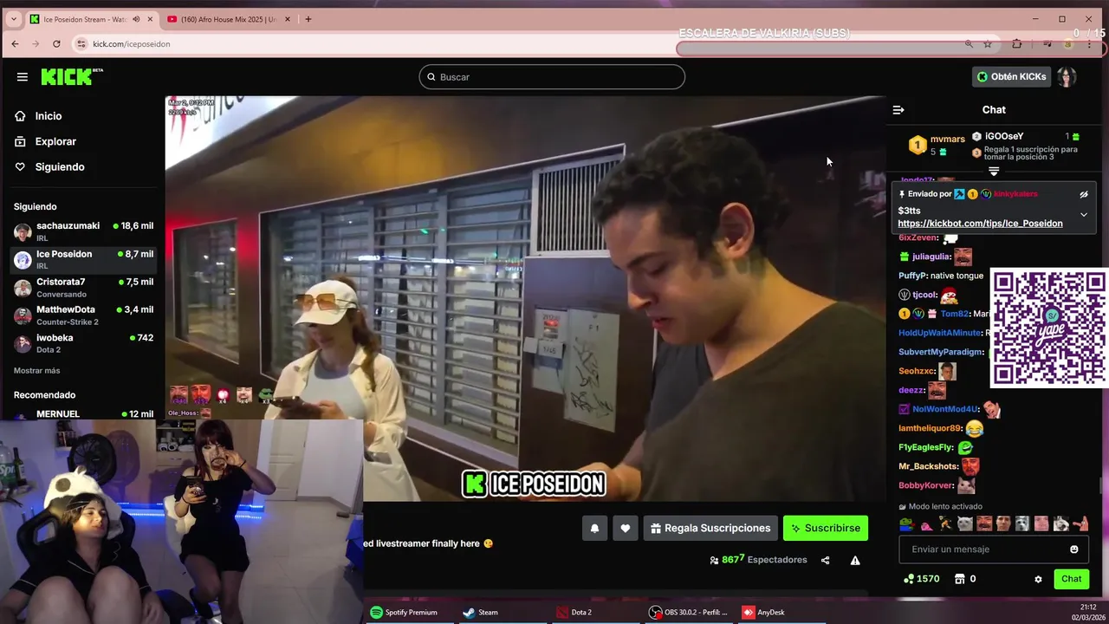Screen dimensions: 1109x624
Task: Expand followed list with Mostrar más
Action: tap(37, 371)
